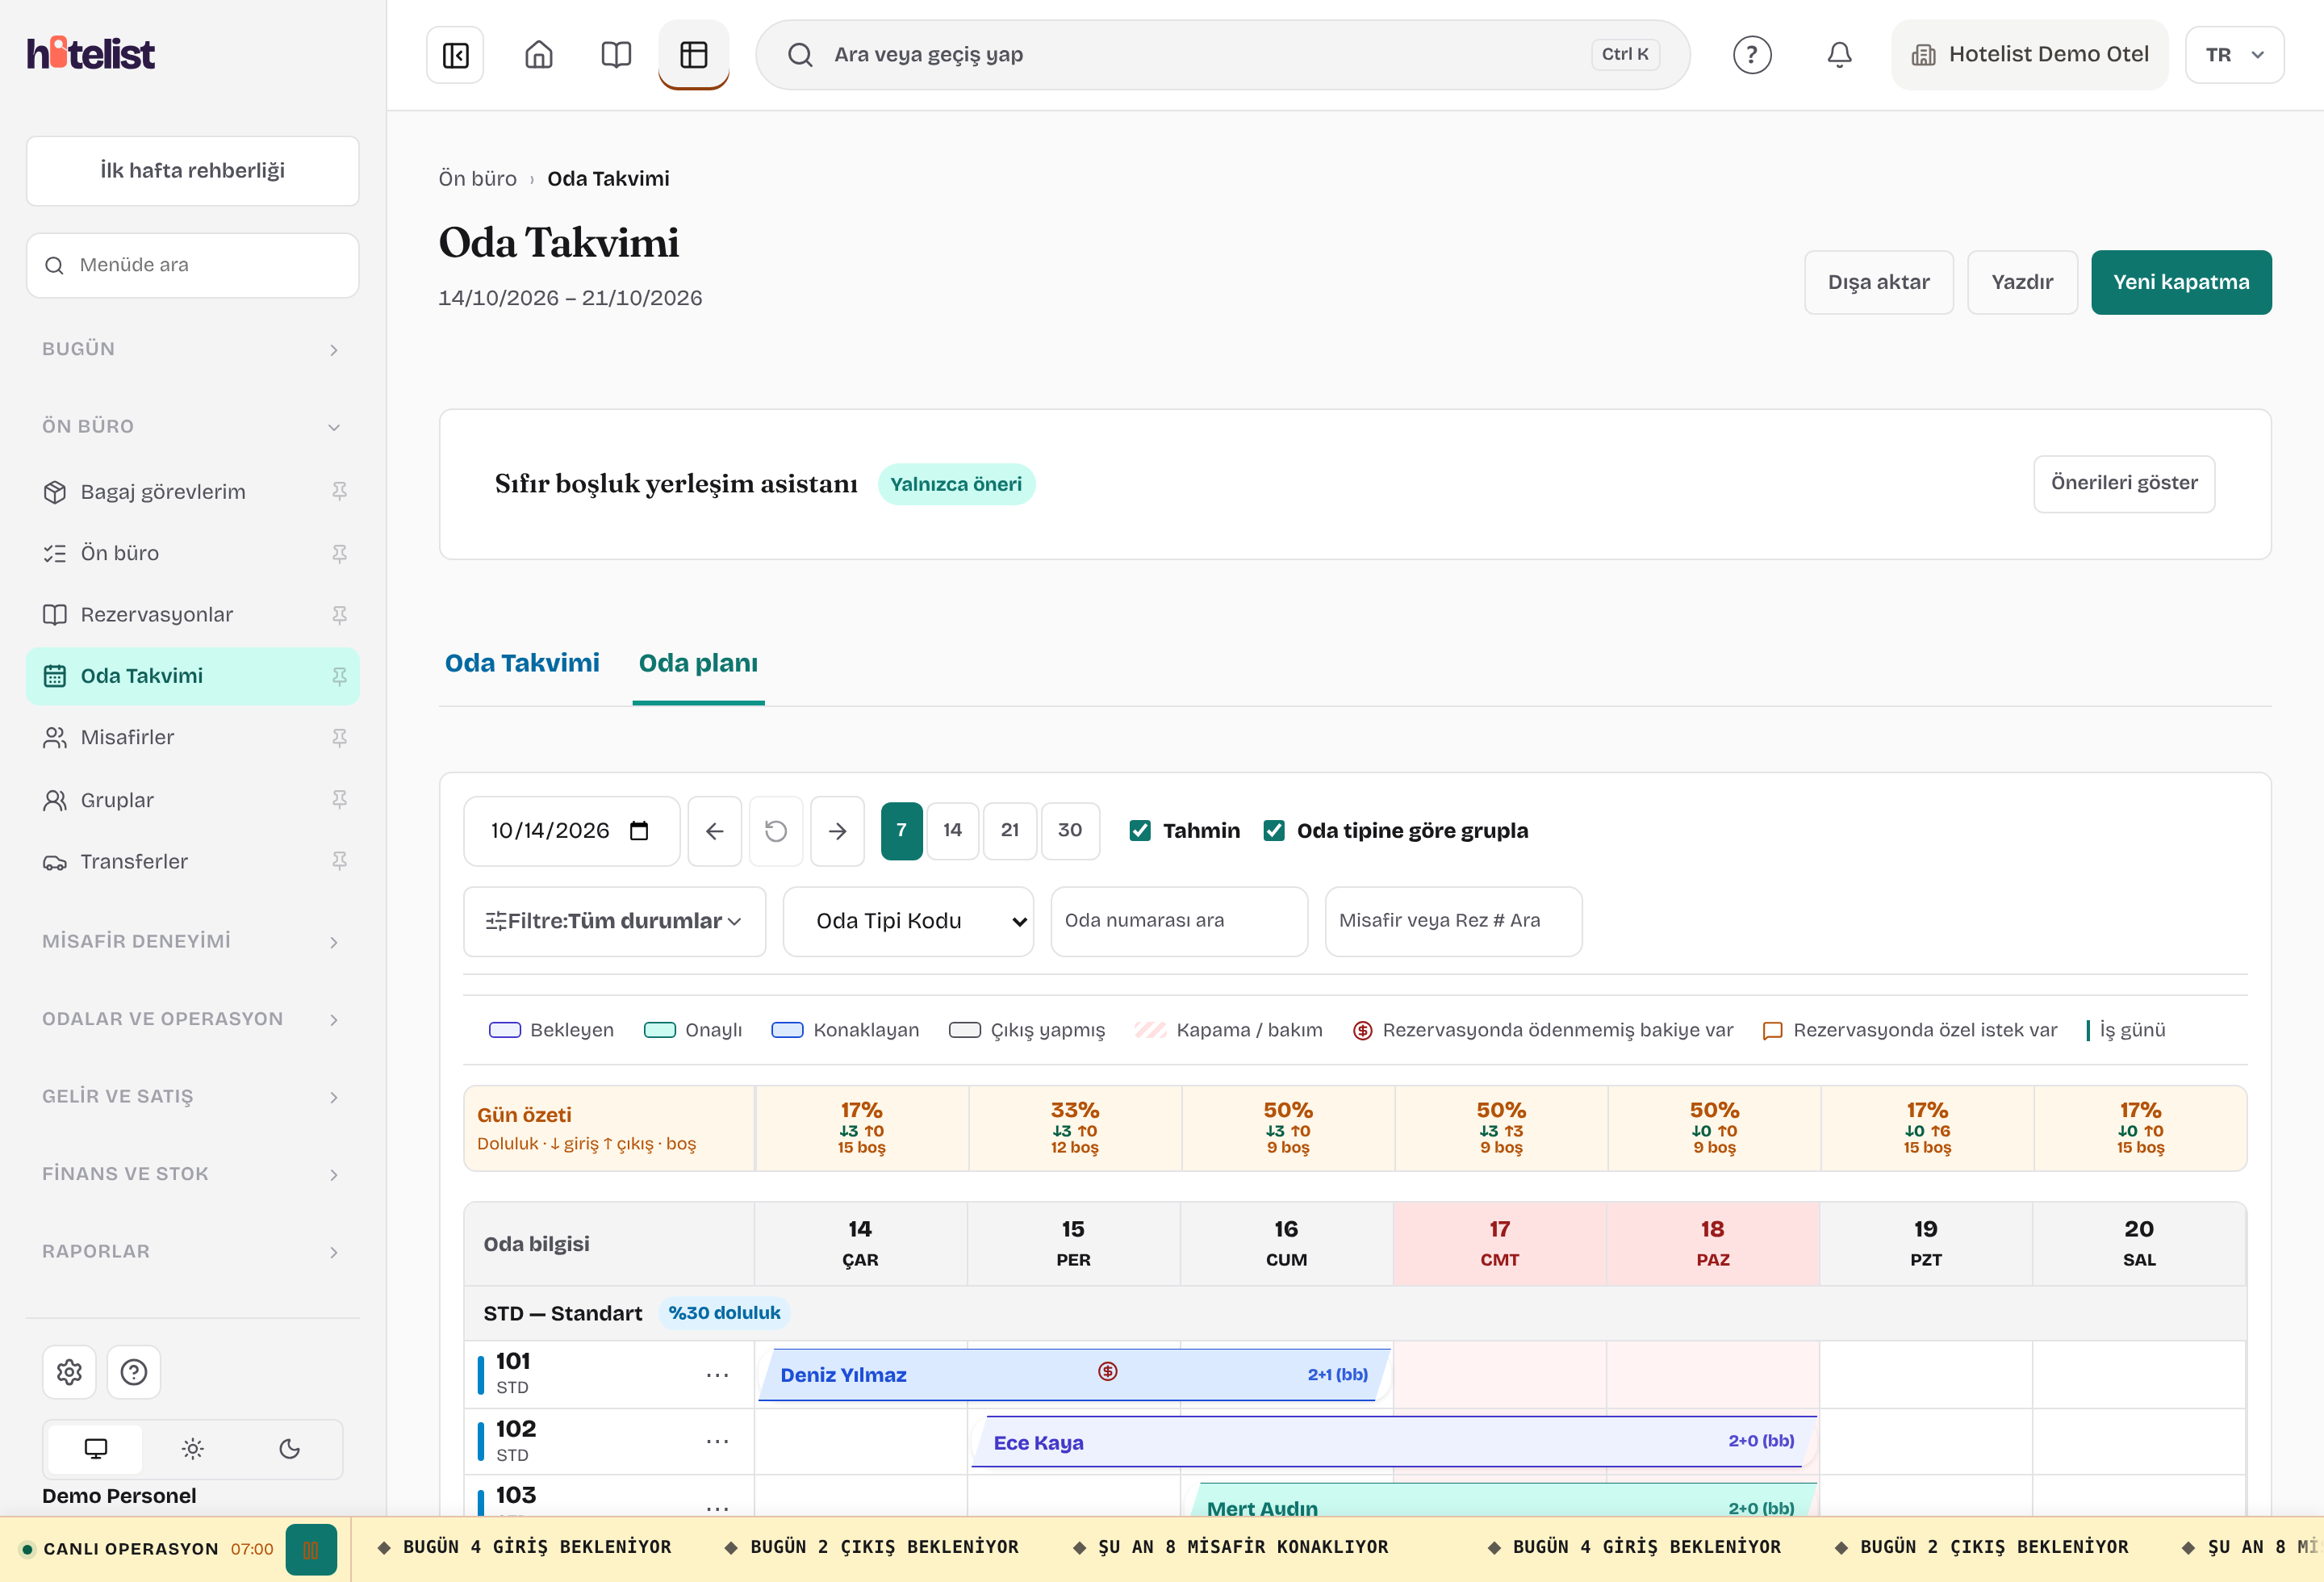Open help question mark in top bar
Image resolution: width=2324 pixels, height=1582 pixels.
1752,55
